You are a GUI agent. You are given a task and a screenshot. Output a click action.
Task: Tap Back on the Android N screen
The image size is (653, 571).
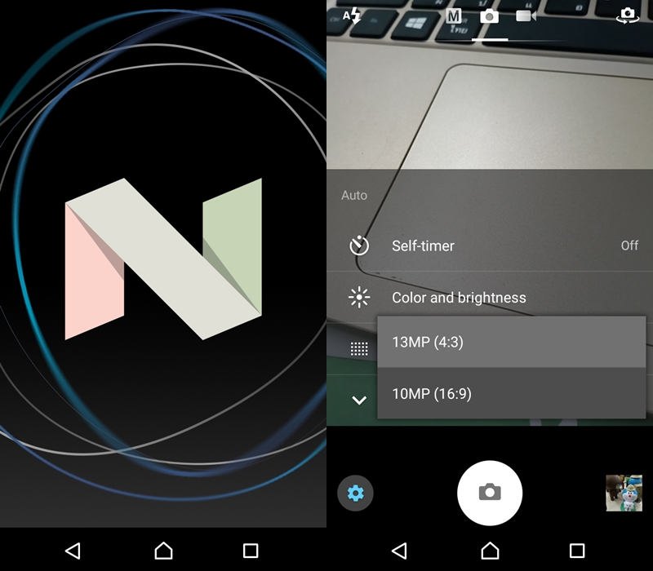(73, 551)
